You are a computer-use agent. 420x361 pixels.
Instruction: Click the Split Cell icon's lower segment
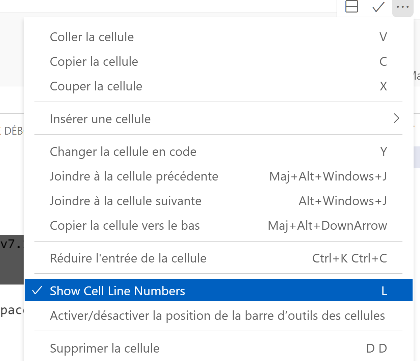(x=351, y=9)
